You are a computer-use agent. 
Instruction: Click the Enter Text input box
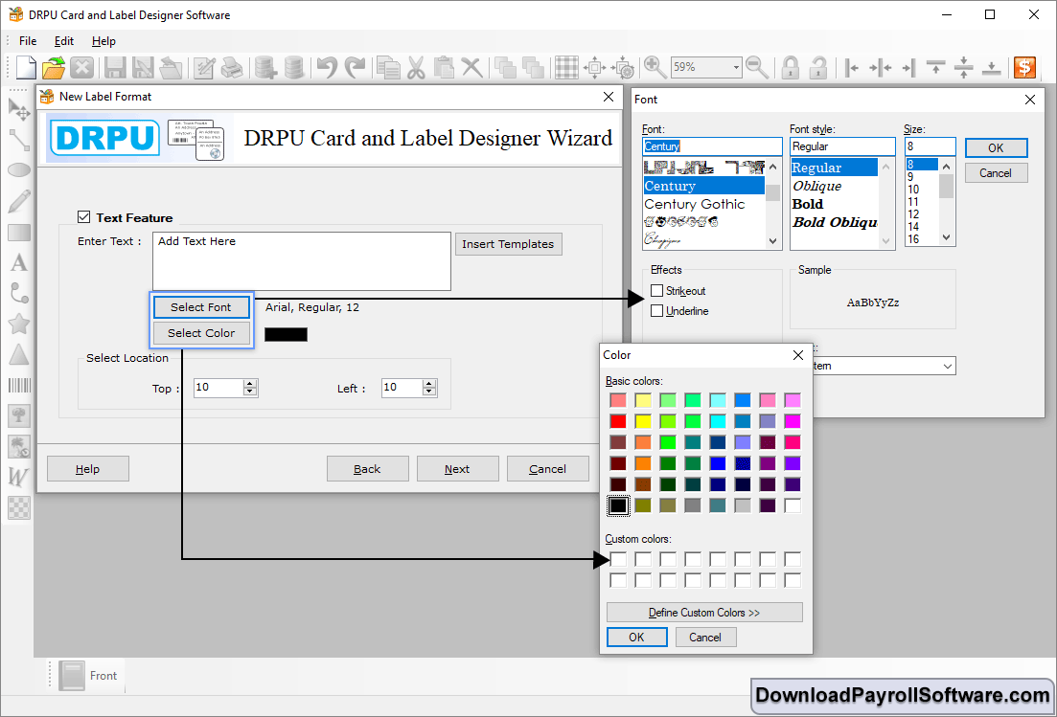[x=301, y=261]
